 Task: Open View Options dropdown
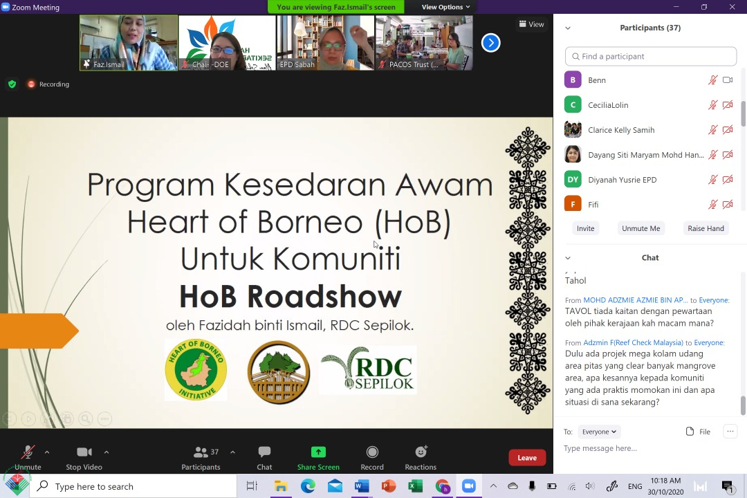(446, 7)
